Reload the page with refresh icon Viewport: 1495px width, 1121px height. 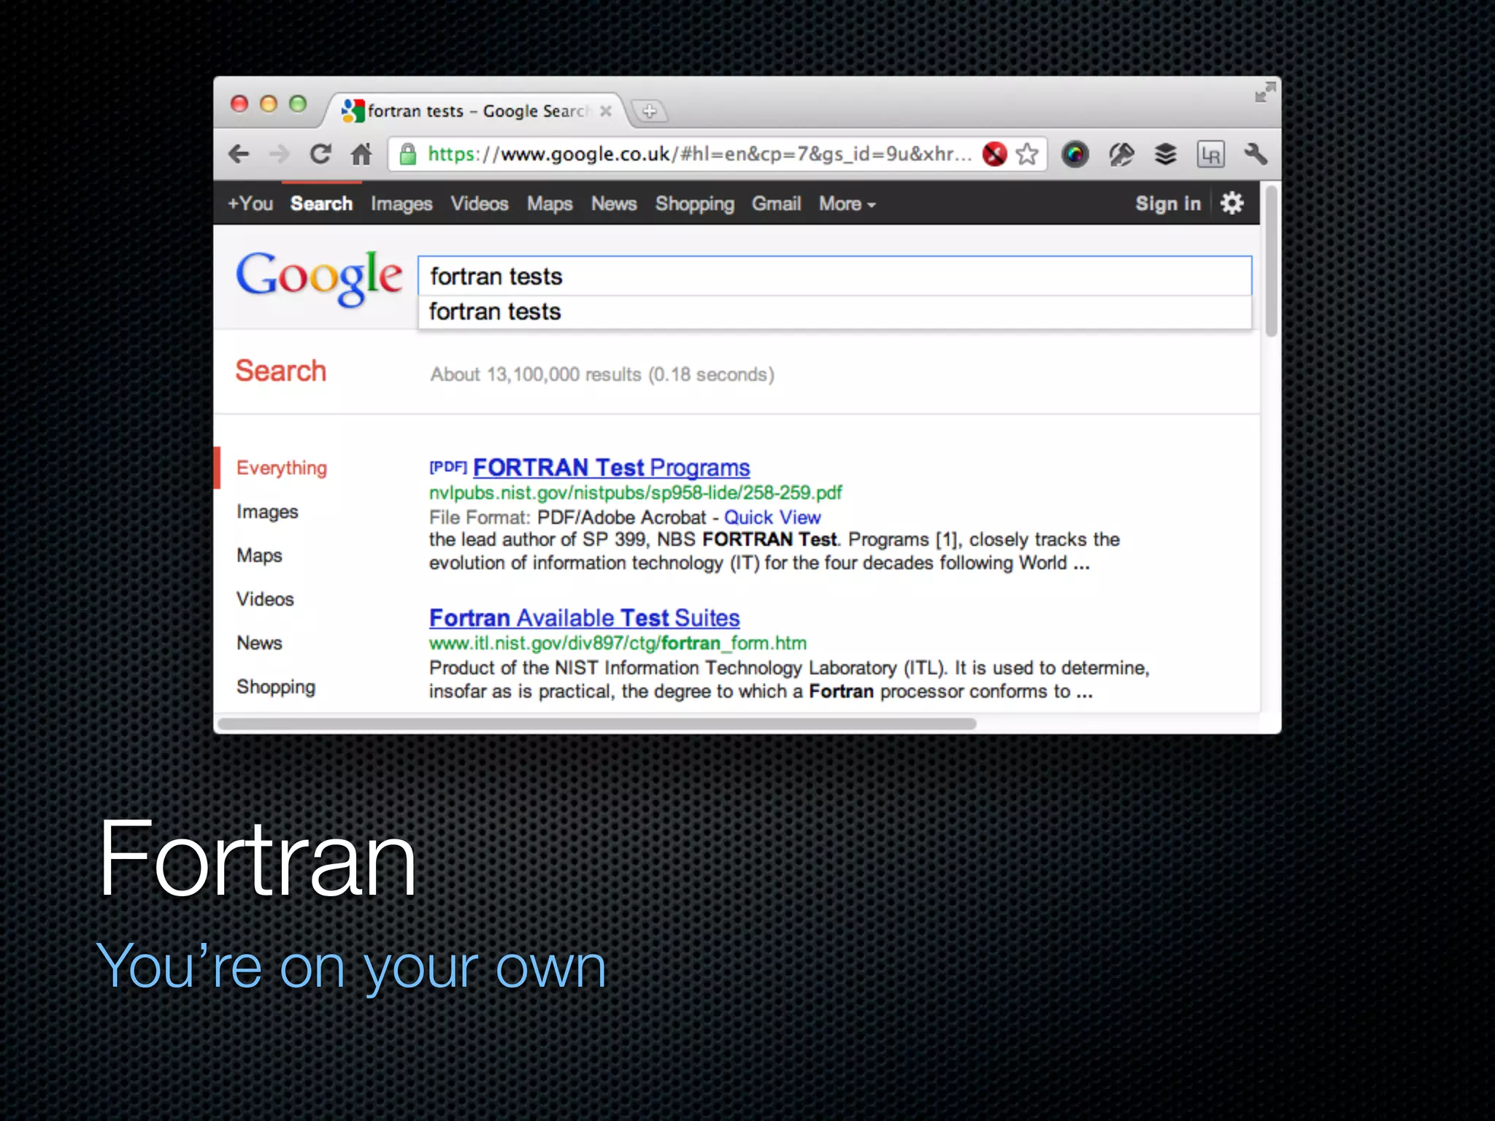tap(320, 154)
